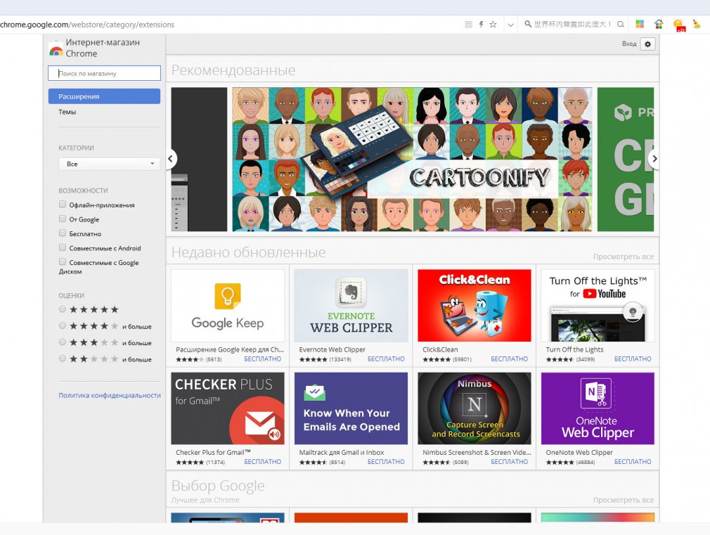Open the Политика конфиденциальности link
This screenshot has height=535, width=710.
110,396
